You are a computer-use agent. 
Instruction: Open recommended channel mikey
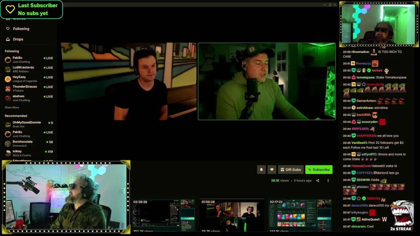29,153
